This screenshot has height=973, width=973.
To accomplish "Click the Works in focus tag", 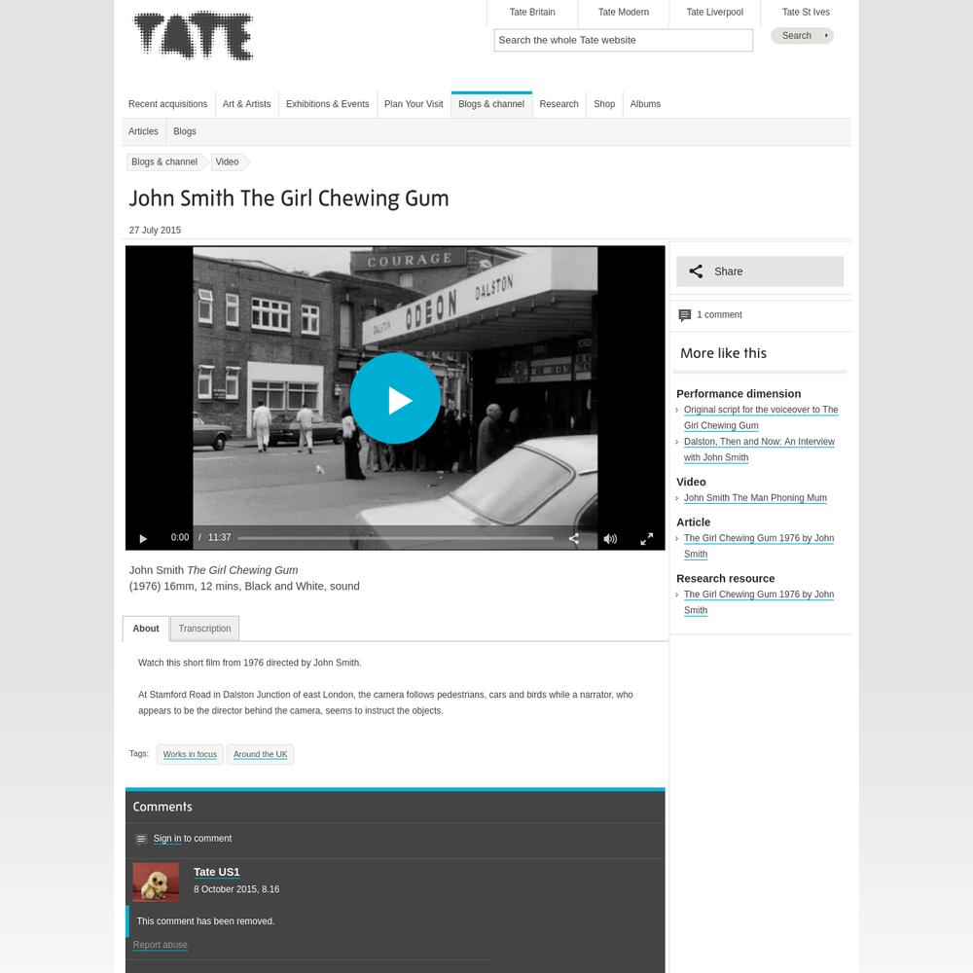I will click(x=190, y=755).
